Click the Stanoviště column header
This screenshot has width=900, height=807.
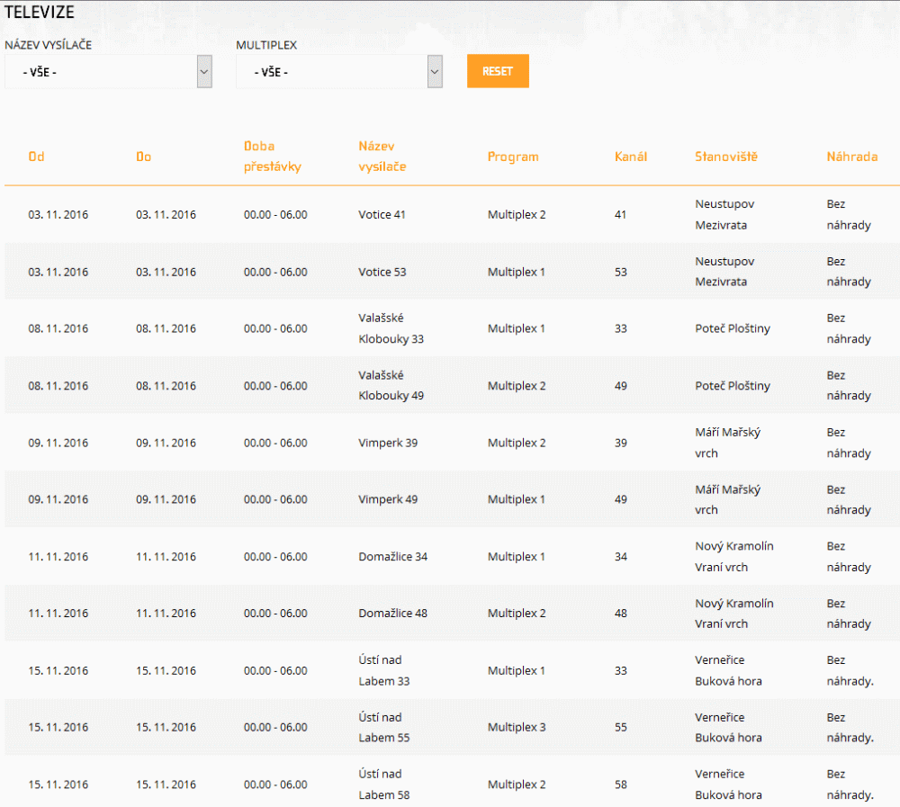[x=726, y=157]
